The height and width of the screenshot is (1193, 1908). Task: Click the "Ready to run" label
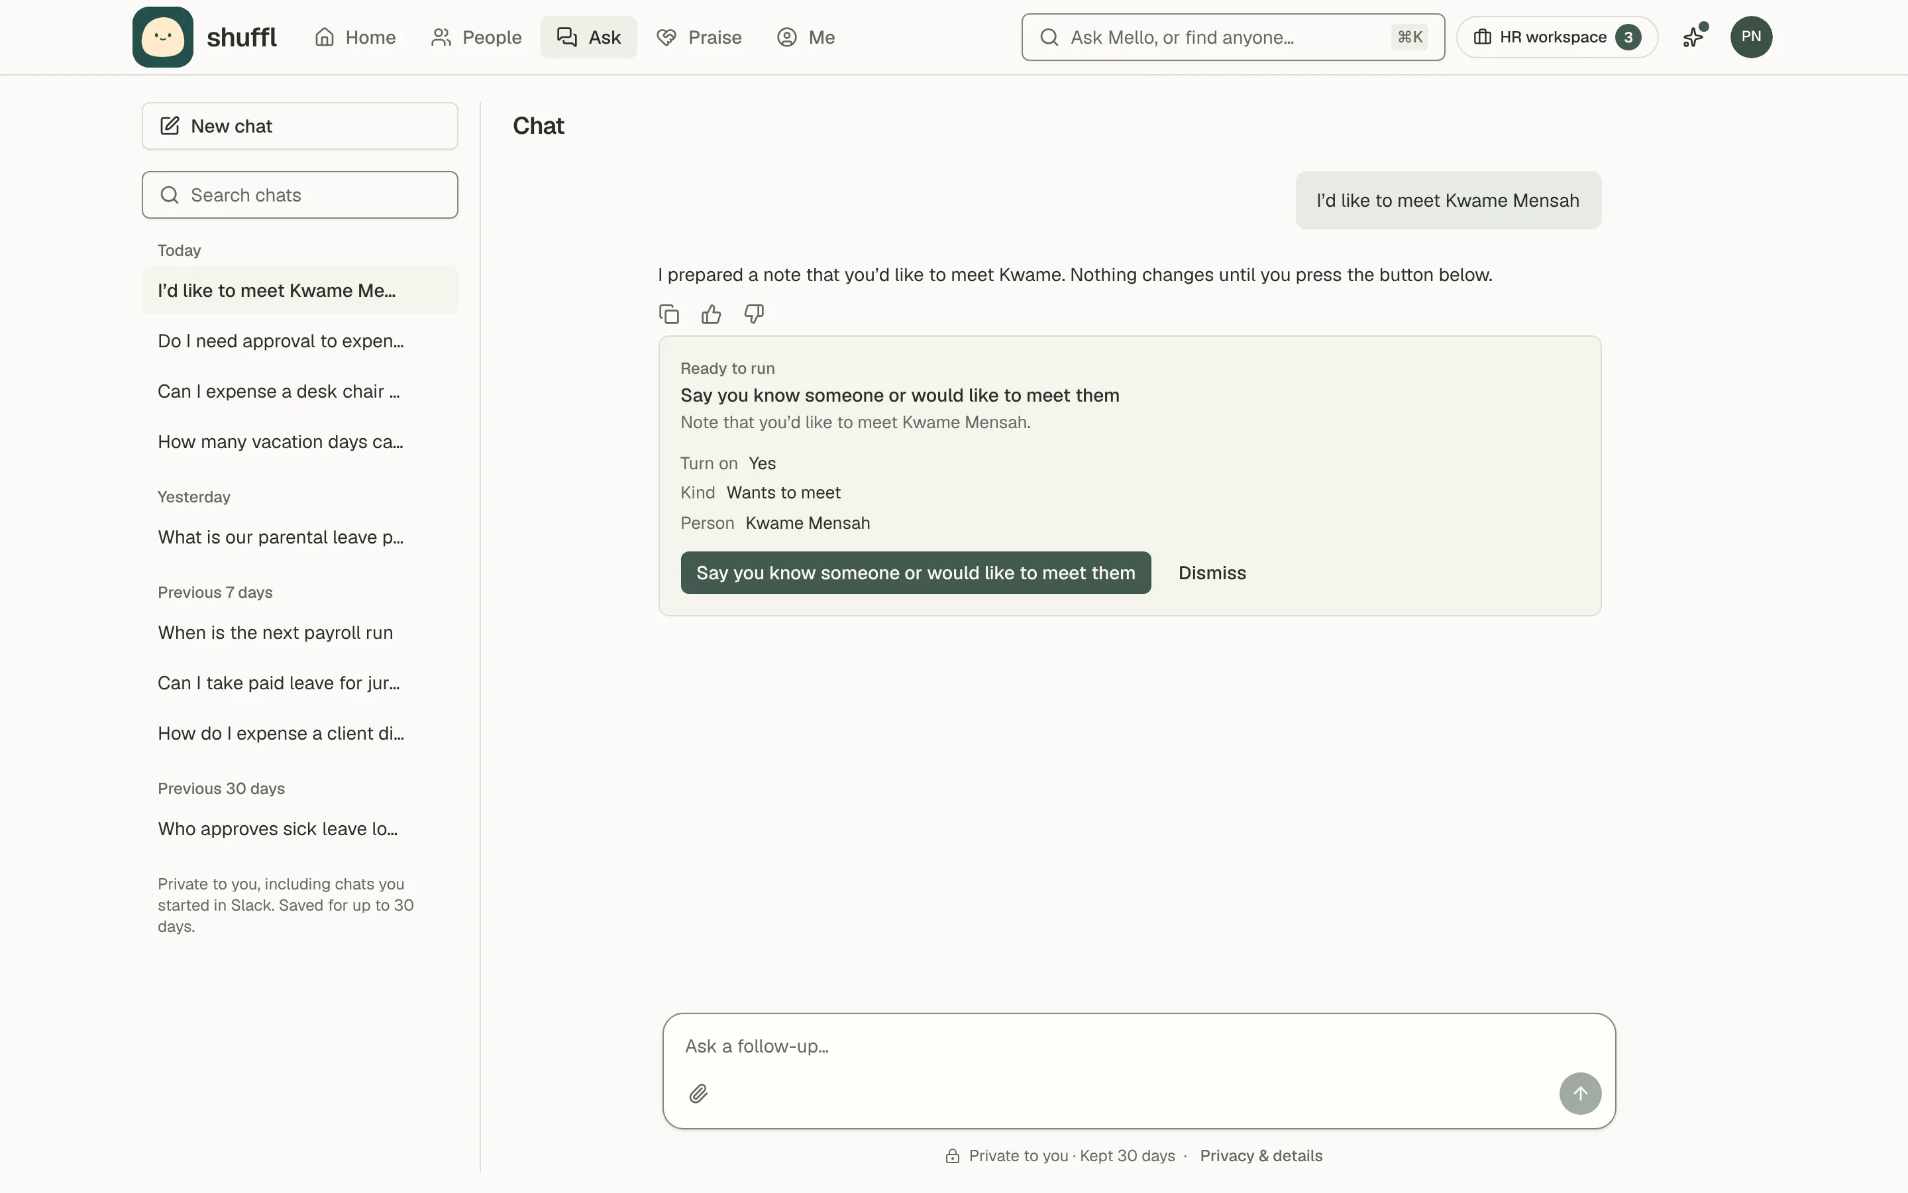(x=727, y=369)
